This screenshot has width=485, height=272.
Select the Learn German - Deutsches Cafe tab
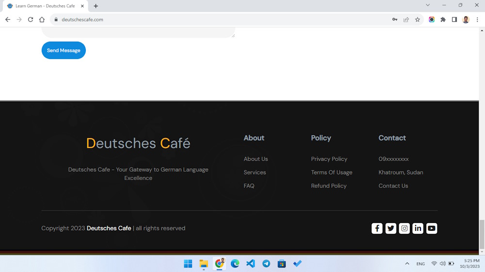point(45,6)
